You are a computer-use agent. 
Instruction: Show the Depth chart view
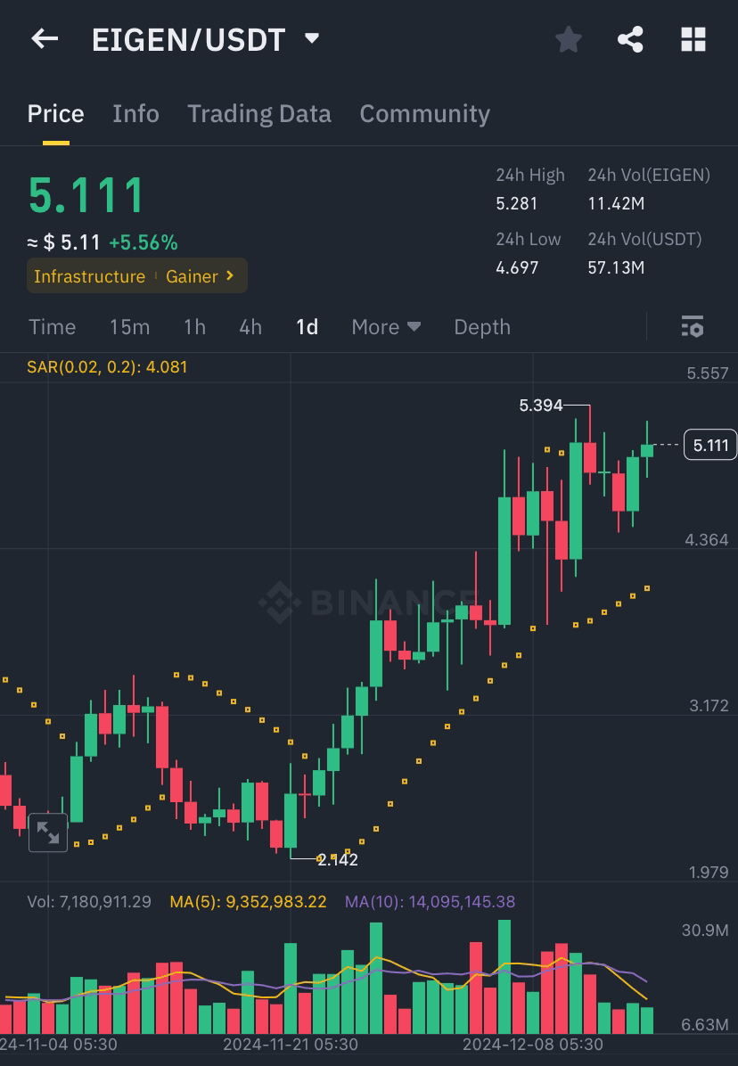(482, 327)
